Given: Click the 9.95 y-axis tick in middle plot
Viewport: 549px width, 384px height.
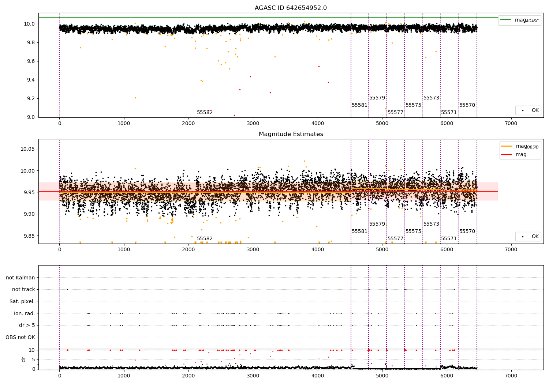Looking at the screenshot, I should 29,193.
